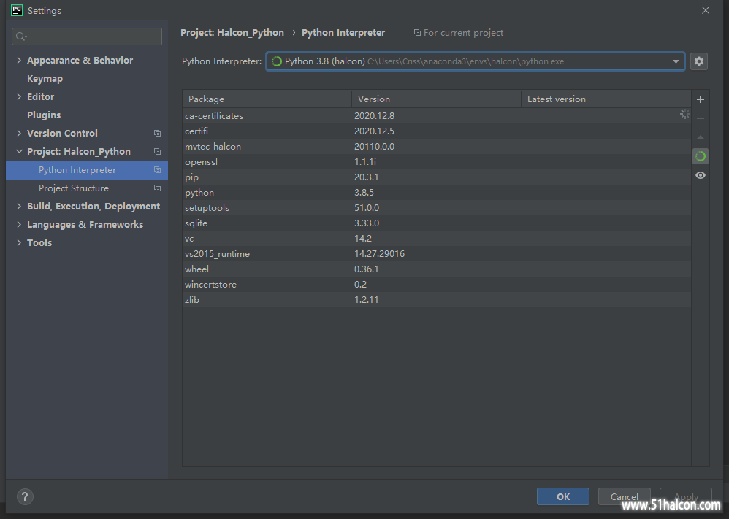The width and height of the screenshot is (729, 519).
Task: Select the sqlite package row
Action: click(436, 223)
